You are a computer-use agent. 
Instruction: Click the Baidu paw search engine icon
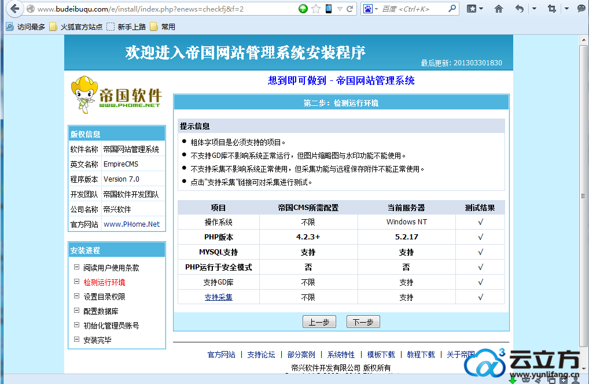[368, 9]
